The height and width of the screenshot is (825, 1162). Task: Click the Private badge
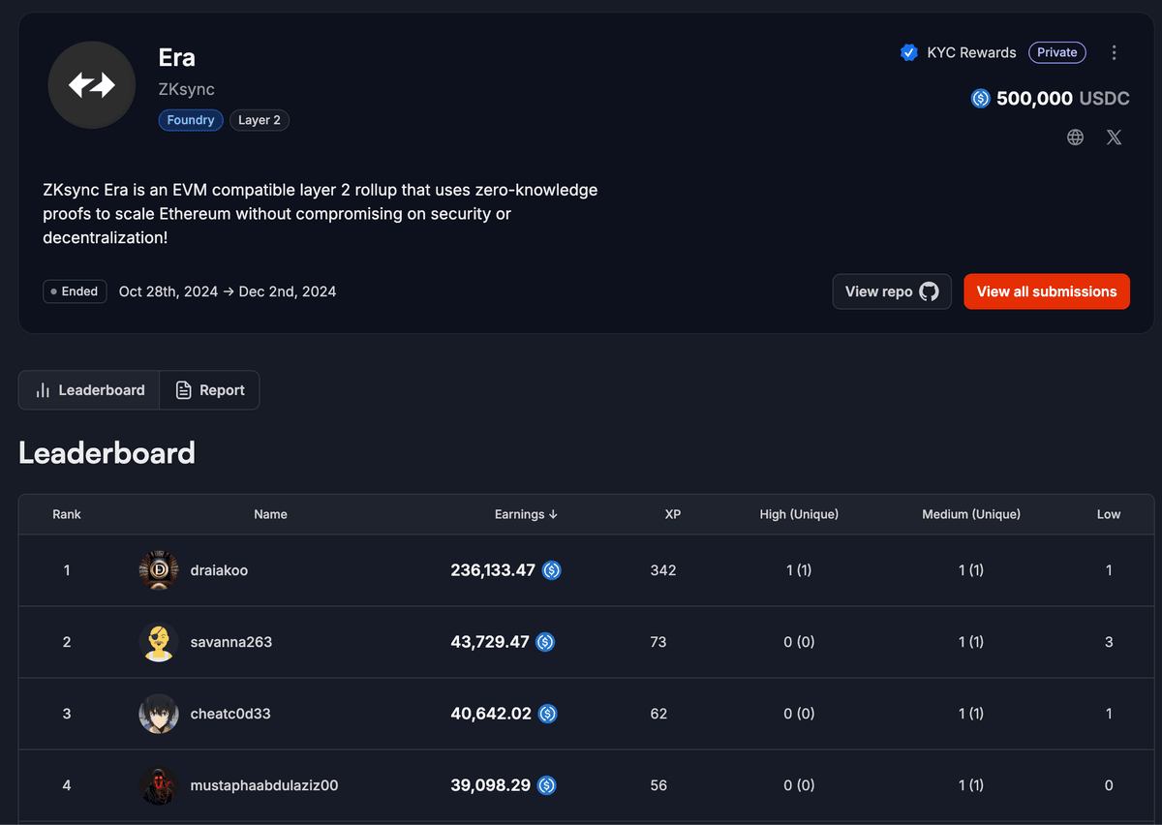[1056, 52]
